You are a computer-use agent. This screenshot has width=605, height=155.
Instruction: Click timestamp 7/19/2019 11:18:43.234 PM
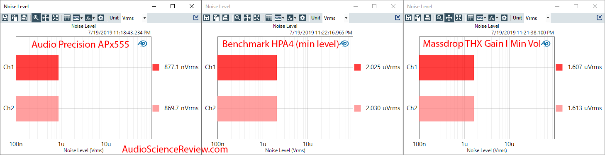[x=120, y=32]
